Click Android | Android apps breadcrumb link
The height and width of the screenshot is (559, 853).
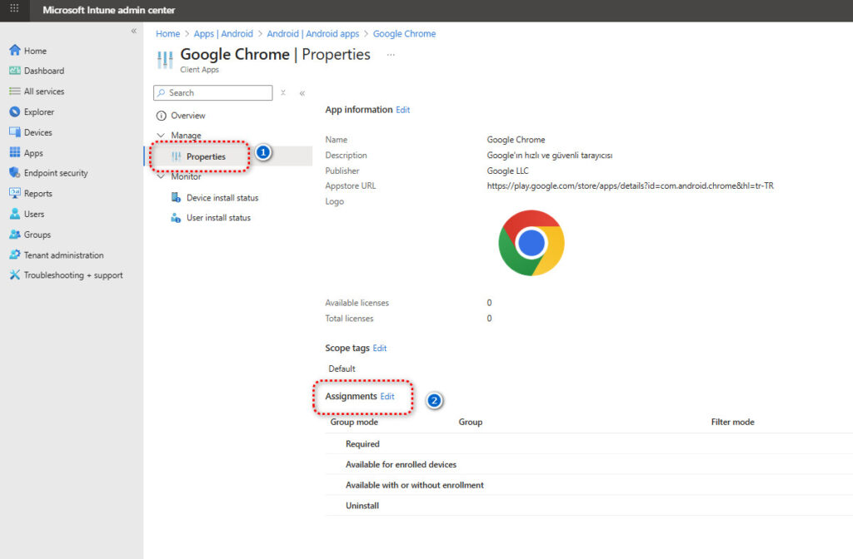312,34
